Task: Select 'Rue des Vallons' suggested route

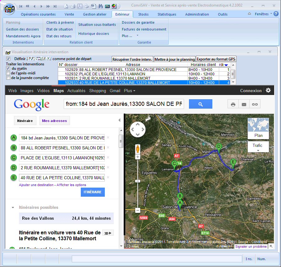Action: tap(66, 218)
